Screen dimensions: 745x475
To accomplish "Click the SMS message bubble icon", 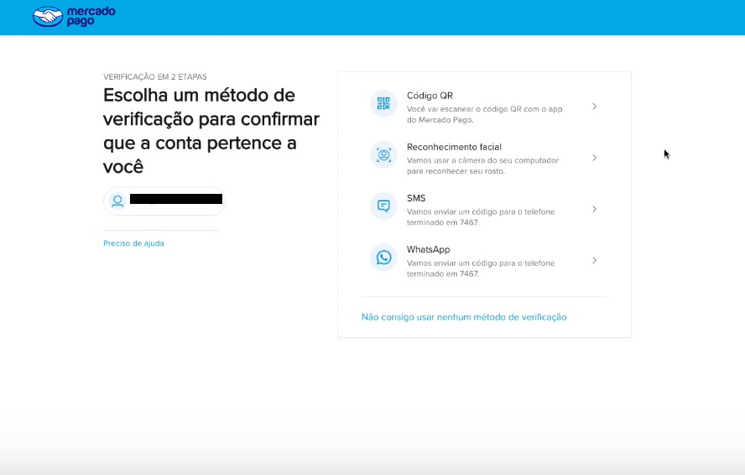I will (383, 206).
